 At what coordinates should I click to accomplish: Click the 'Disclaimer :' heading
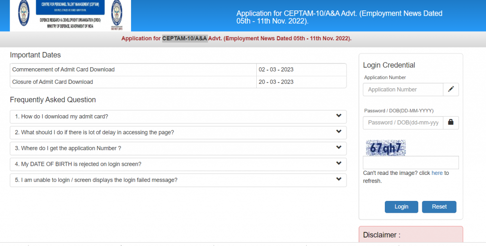[x=382, y=235]
